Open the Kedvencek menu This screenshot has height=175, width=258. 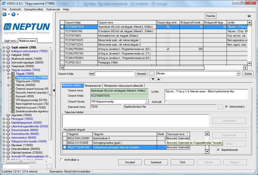tap(53, 9)
